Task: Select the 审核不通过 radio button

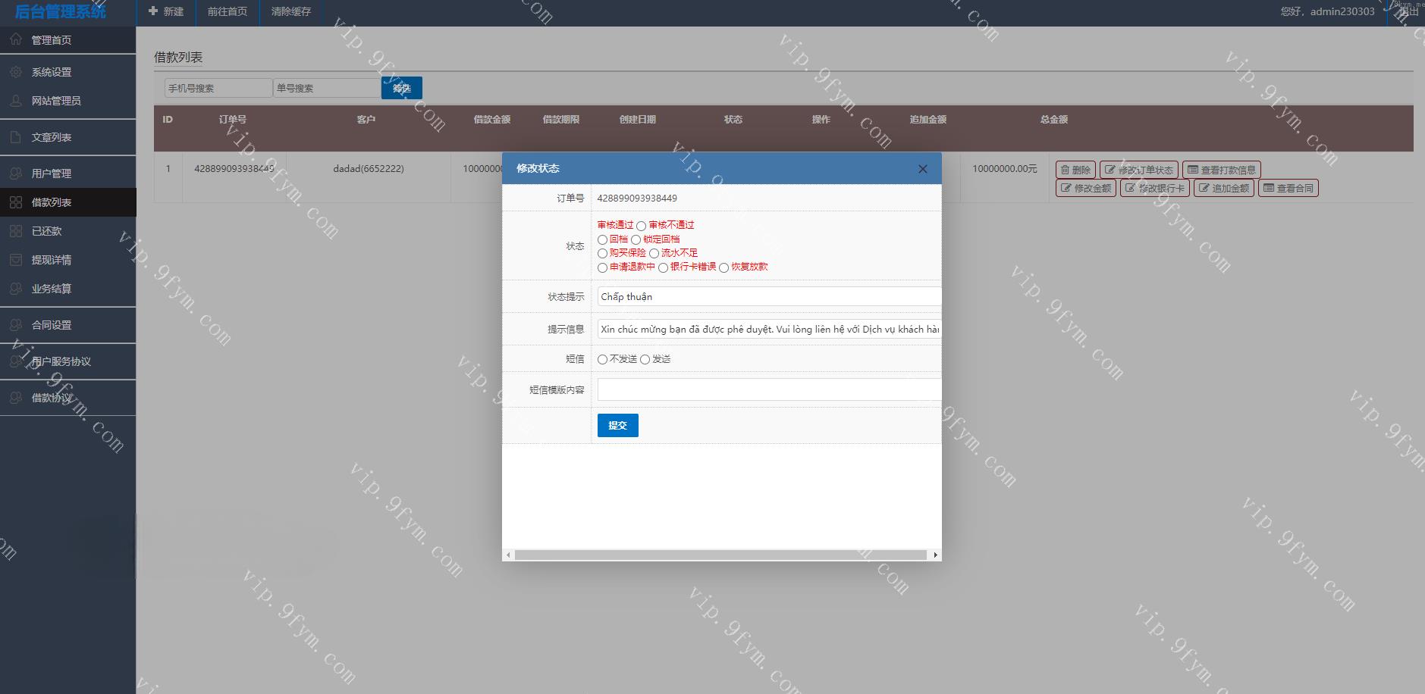Action: click(x=641, y=226)
